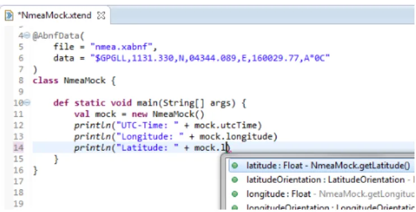Screen dimensions: 416x212
Task: Choose latitudeOrientation completion proposal
Action: 322,179
